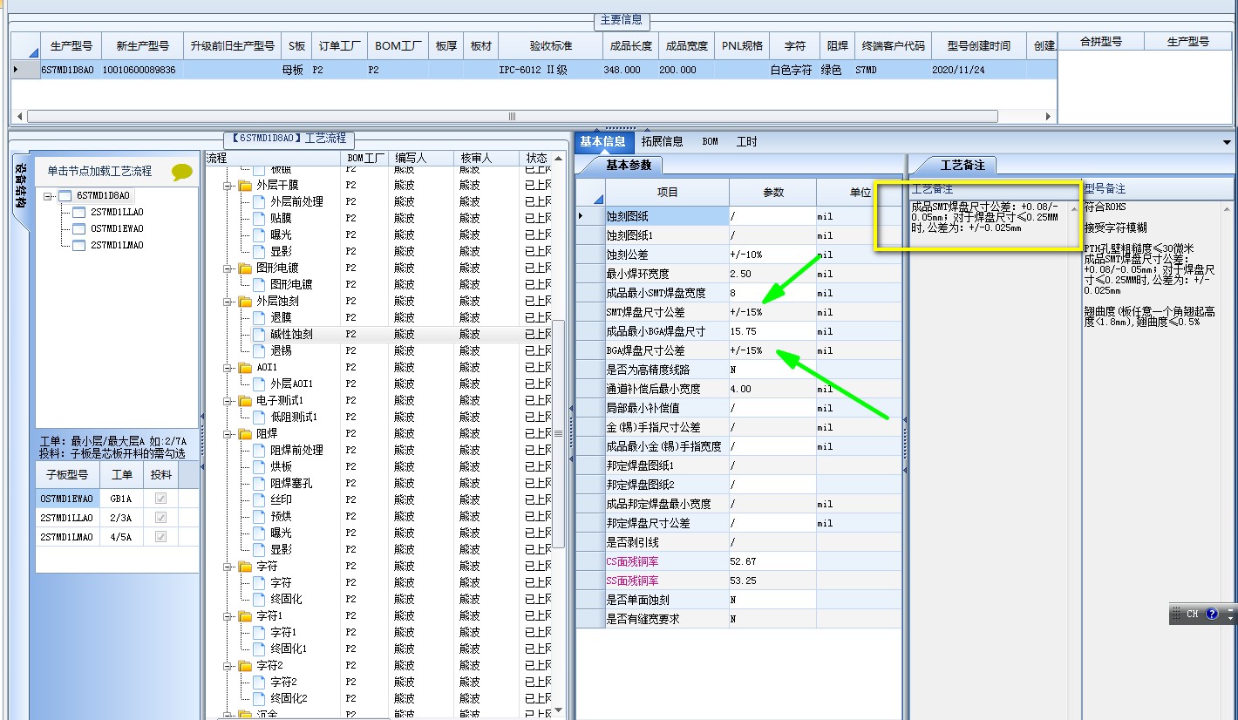Click the document icon of 预烘
The width and height of the screenshot is (1238, 720).
pos(259,517)
